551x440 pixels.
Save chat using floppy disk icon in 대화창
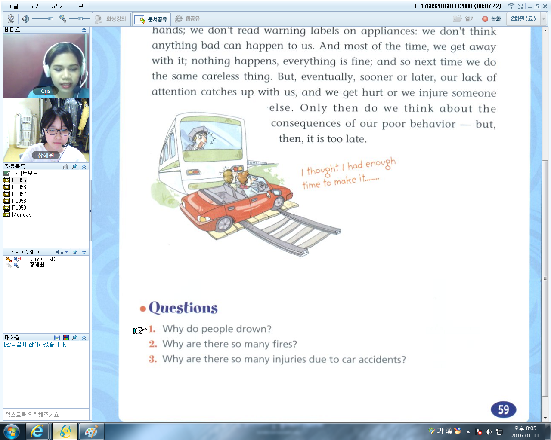click(x=57, y=338)
